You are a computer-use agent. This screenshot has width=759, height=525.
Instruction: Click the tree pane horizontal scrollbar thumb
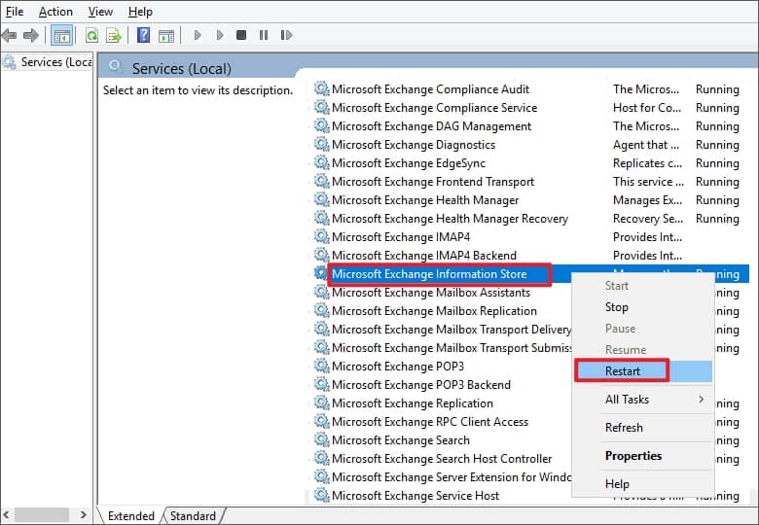pyautogui.click(x=41, y=515)
